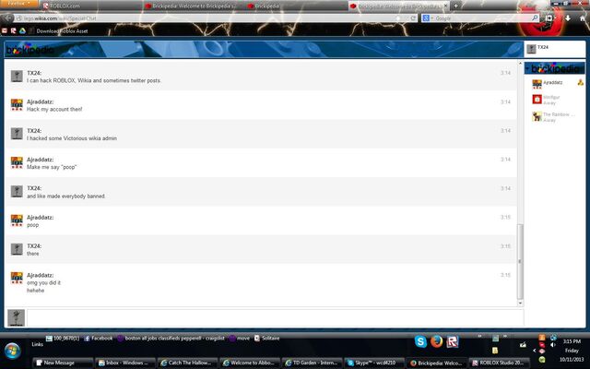Launch Skype from the quick-launch icons
This screenshot has width=590, height=369.
point(420,341)
